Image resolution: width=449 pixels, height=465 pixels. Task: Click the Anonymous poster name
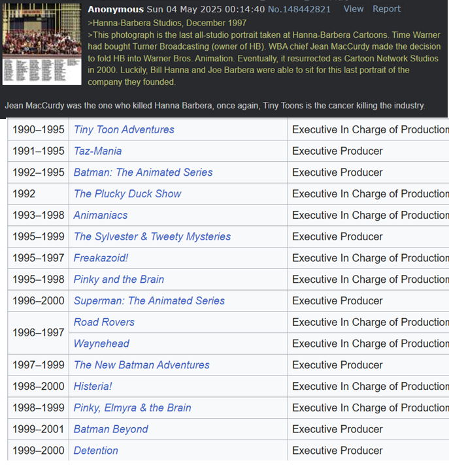tap(116, 9)
